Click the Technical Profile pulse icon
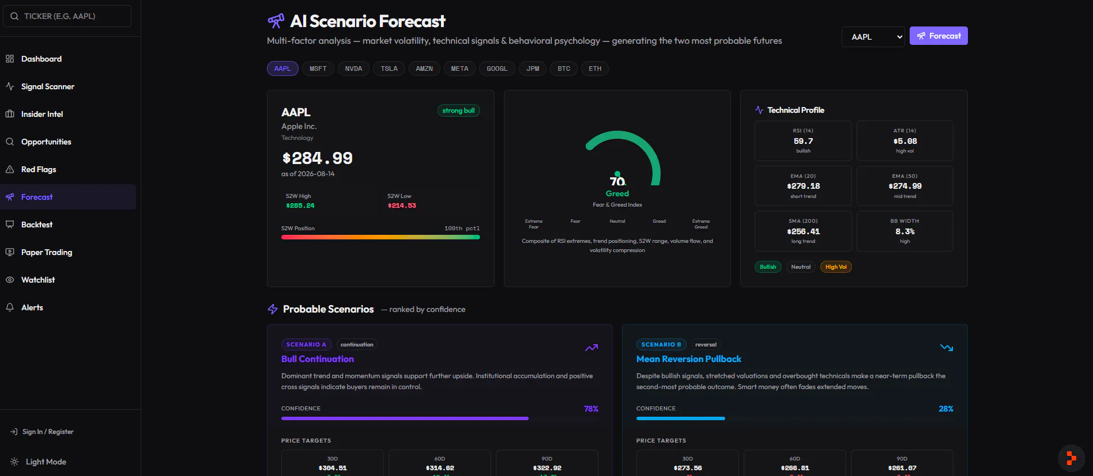 coord(759,110)
